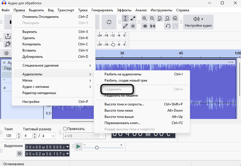
Task: Choose Высота тона и скорость…
Action: (142, 104)
